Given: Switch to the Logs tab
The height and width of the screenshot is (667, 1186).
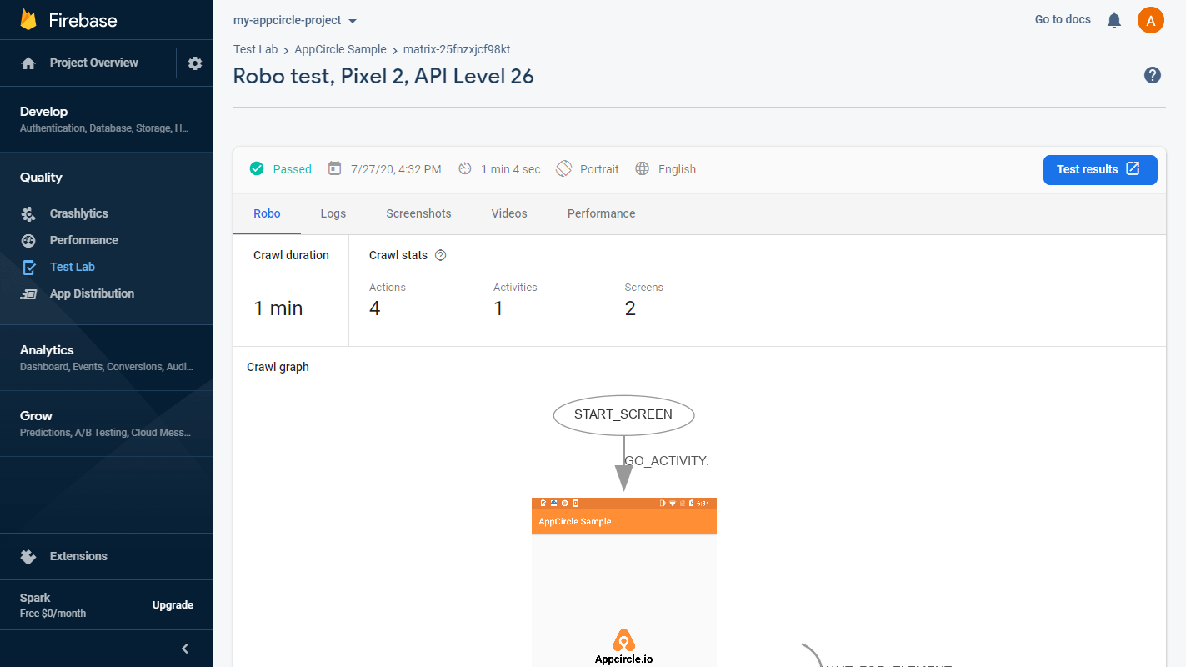Looking at the screenshot, I should [333, 213].
